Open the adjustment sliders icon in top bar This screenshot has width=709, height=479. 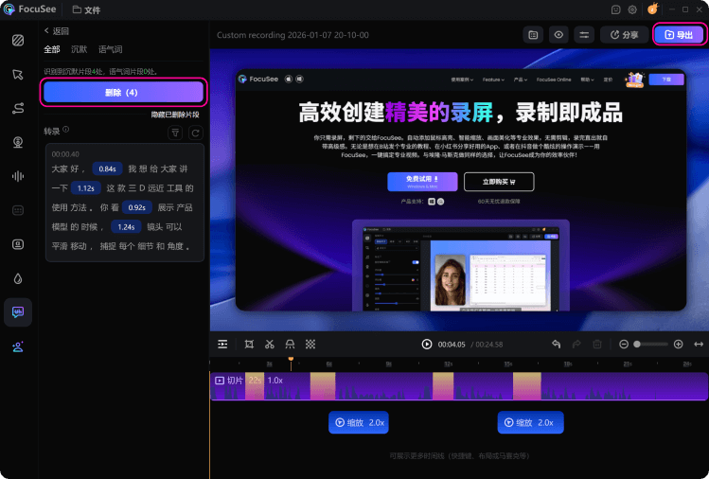click(x=584, y=35)
